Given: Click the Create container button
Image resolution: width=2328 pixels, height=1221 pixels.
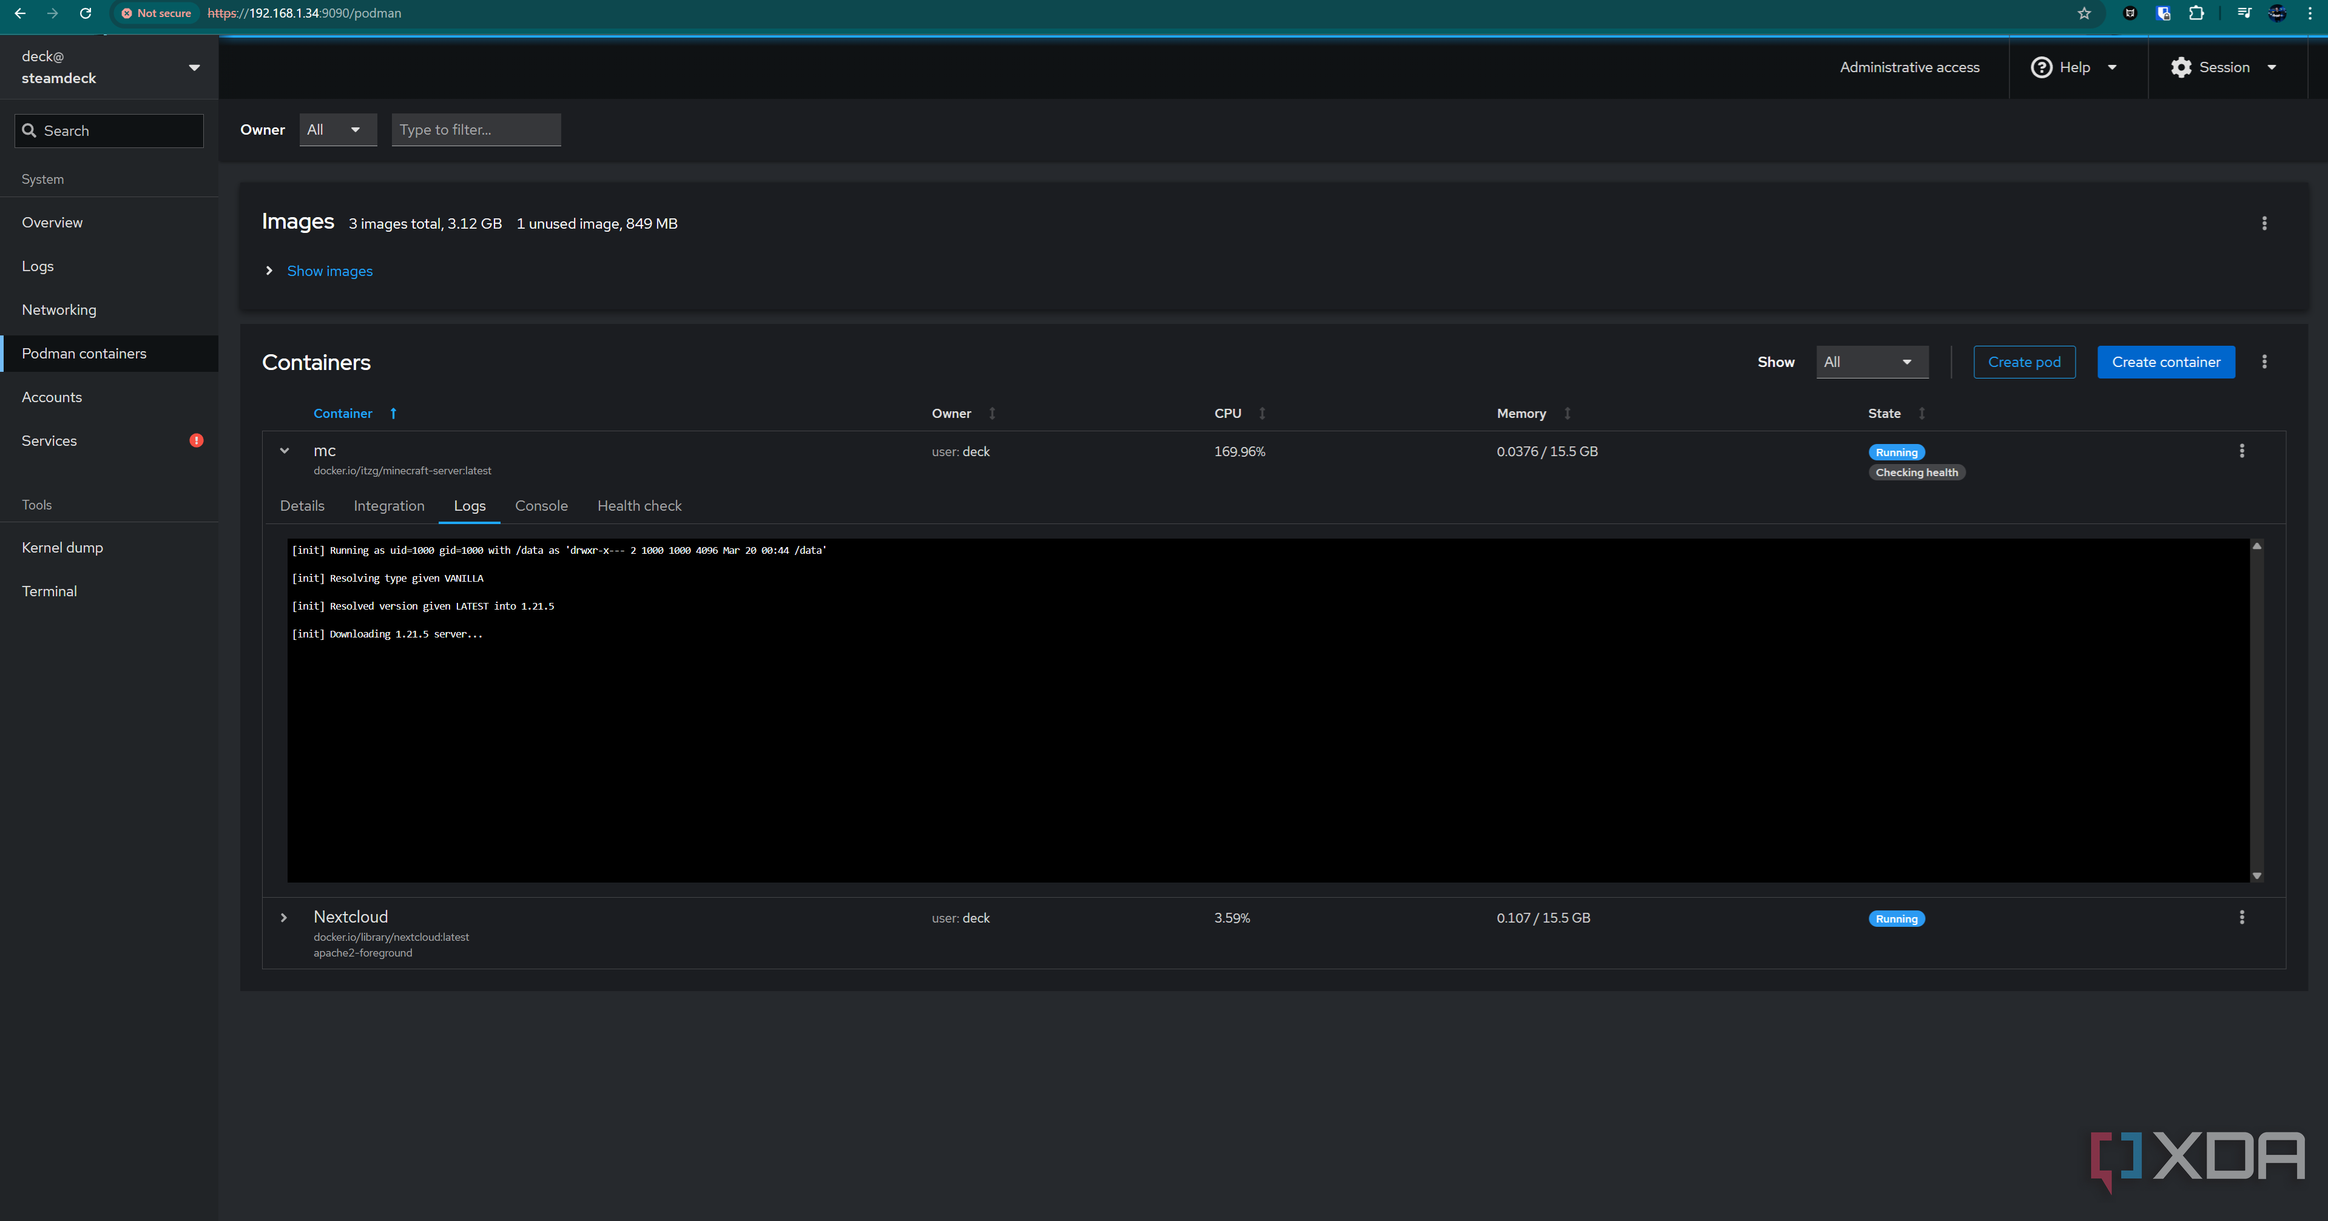Looking at the screenshot, I should coord(2165,362).
